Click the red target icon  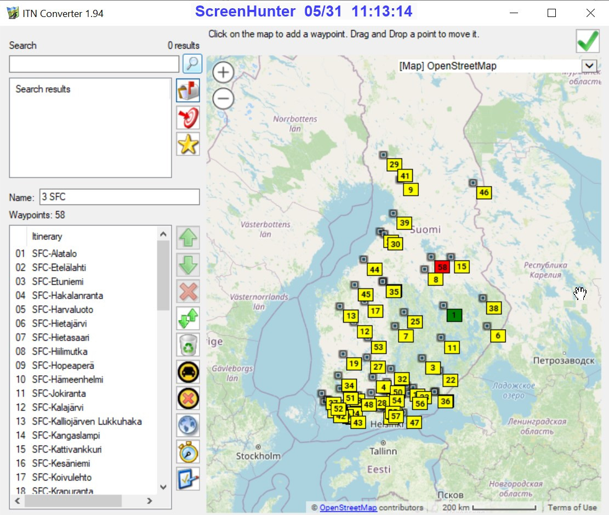(187, 117)
